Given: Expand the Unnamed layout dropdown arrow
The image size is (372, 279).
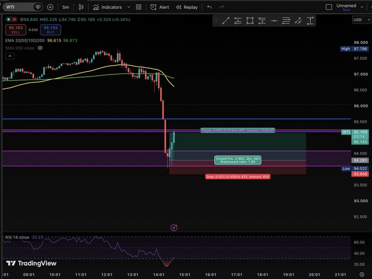Looking at the screenshot, I should click(x=362, y=7).
